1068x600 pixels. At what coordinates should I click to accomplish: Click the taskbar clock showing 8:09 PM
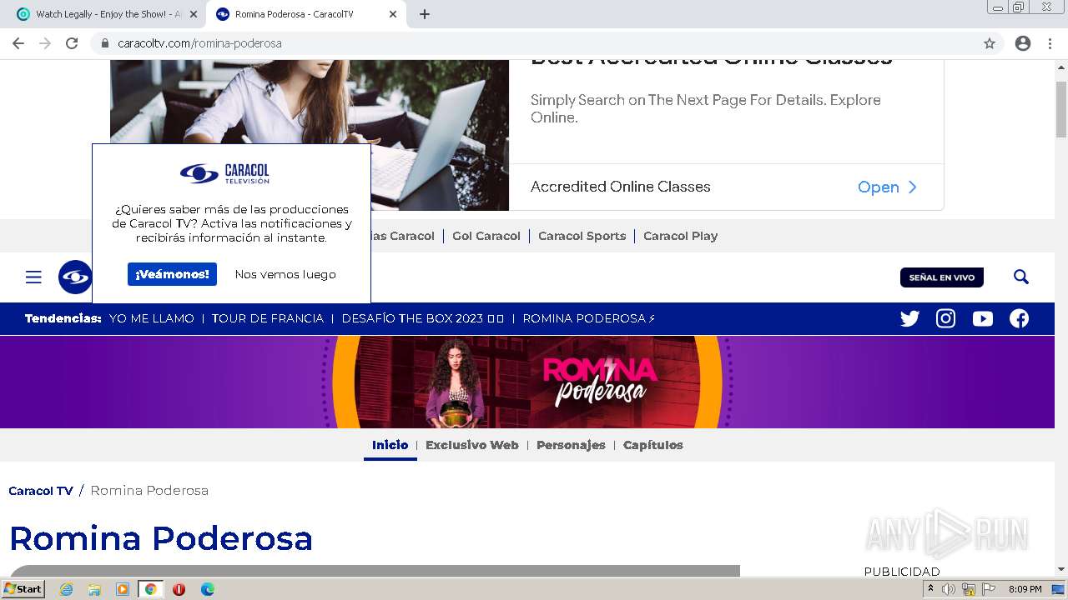(1025, 589)
